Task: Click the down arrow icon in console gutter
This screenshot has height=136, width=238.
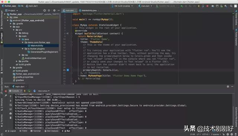Action: click(x=10, y=101)
